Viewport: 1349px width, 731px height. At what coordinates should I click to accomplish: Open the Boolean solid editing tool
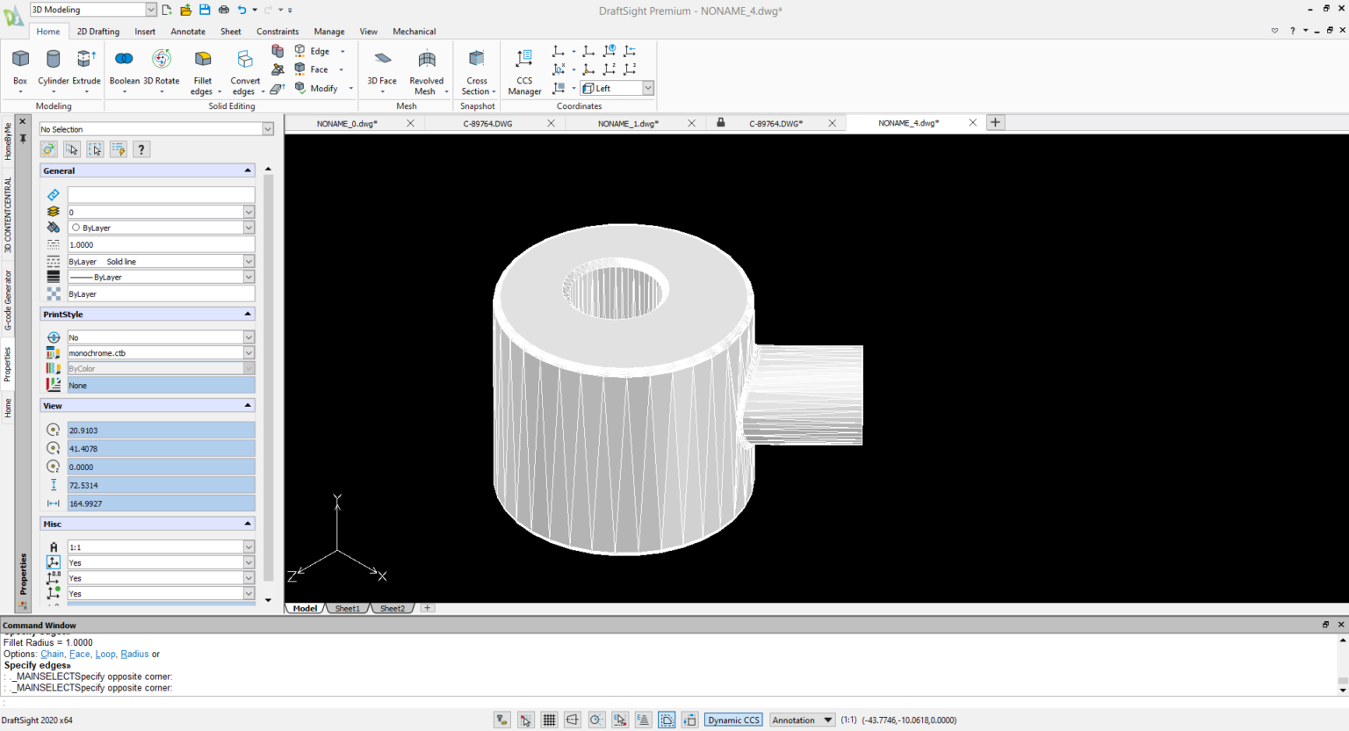click(124, 60)
